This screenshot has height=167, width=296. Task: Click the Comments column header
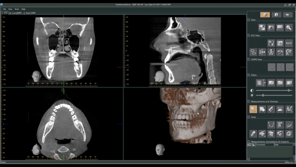tap(265, 145)
